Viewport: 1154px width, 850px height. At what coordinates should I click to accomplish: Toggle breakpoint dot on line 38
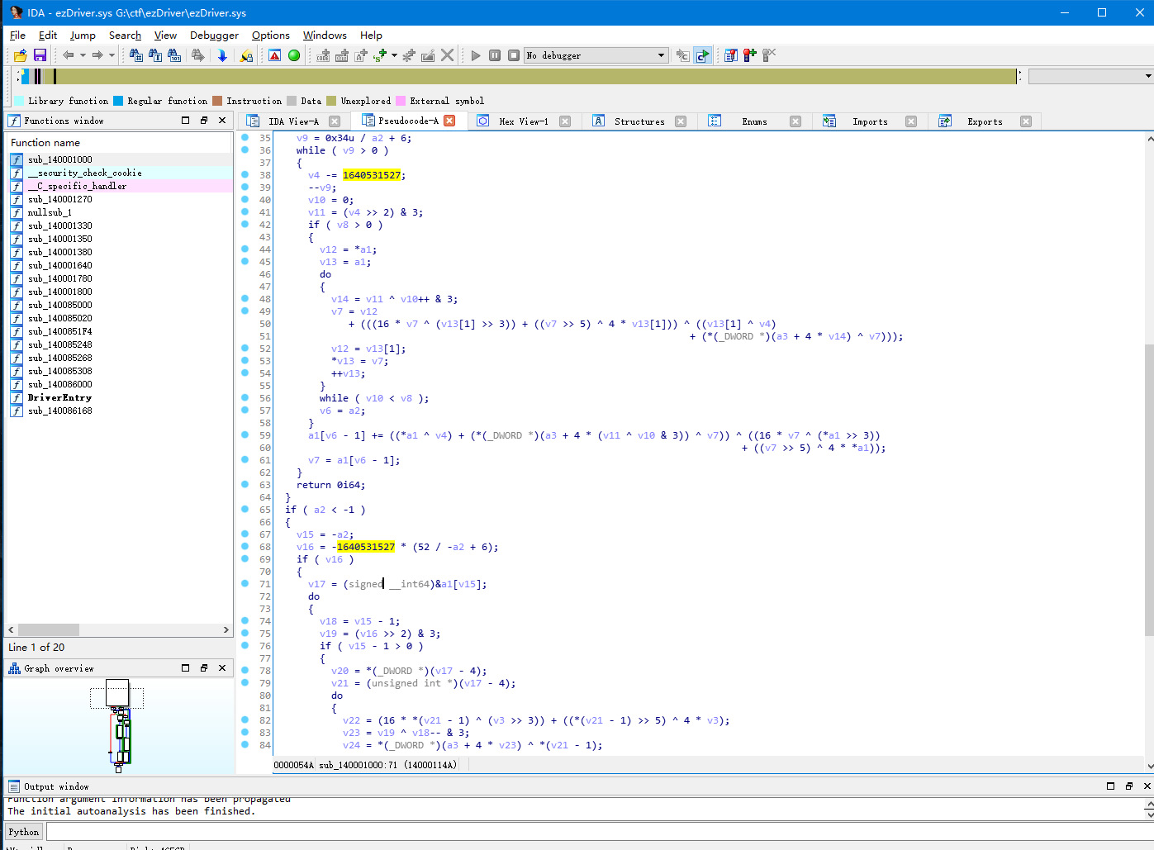pyautogui.click(x=245, y=175)
